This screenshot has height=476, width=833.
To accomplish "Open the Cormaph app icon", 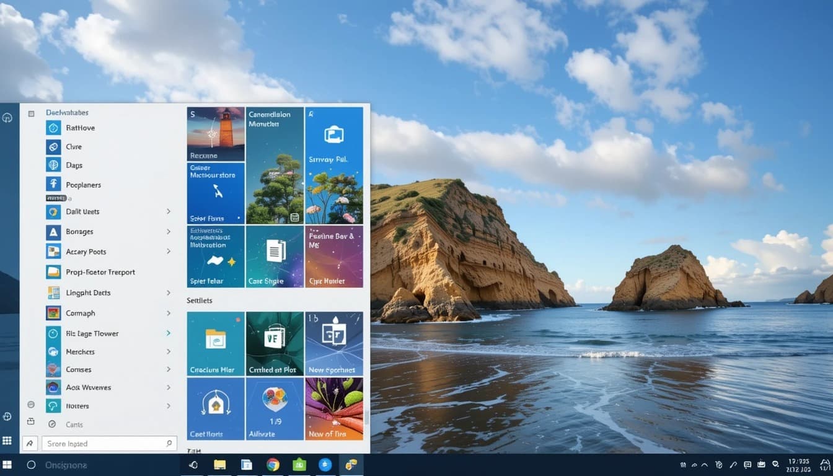I will (x=53, y=313).
